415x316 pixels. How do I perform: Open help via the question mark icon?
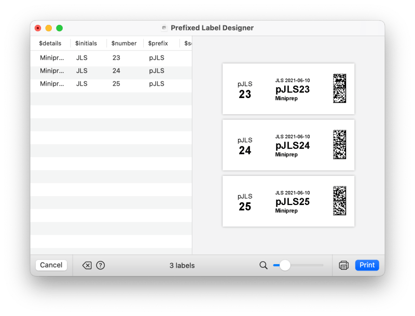(102, 265)
